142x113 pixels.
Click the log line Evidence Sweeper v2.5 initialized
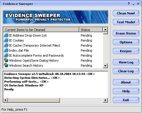49,74
